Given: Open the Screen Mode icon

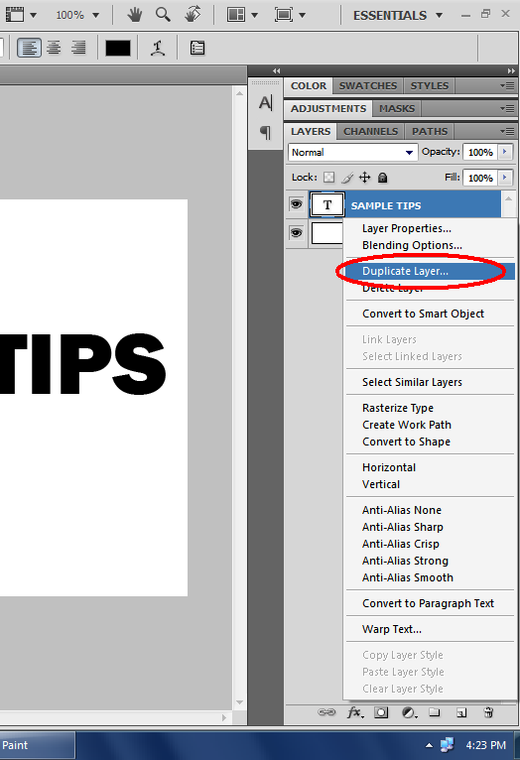Looking at the screenshot, I should pos(284,15).
